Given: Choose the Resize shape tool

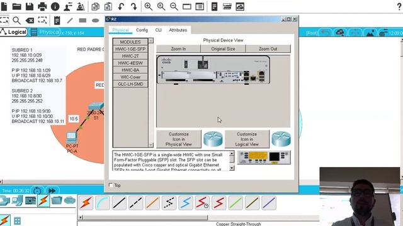Looking at the screenshot, I should [42, 20].
